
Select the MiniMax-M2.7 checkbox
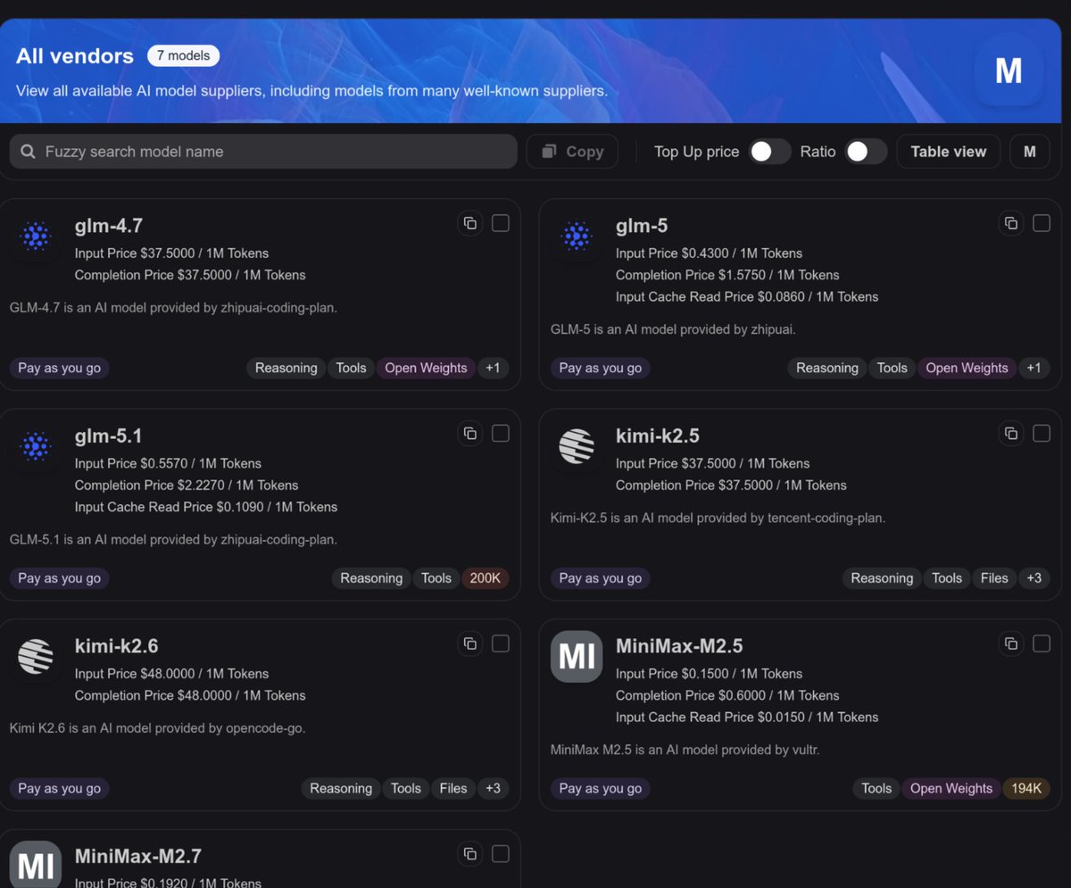coord(501,854)
